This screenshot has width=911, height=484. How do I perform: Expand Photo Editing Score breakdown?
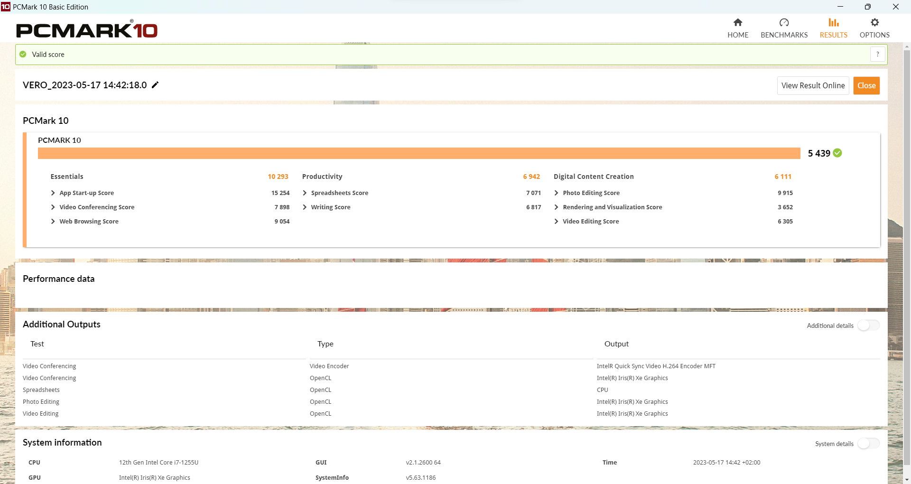click(x=556, y=193)
